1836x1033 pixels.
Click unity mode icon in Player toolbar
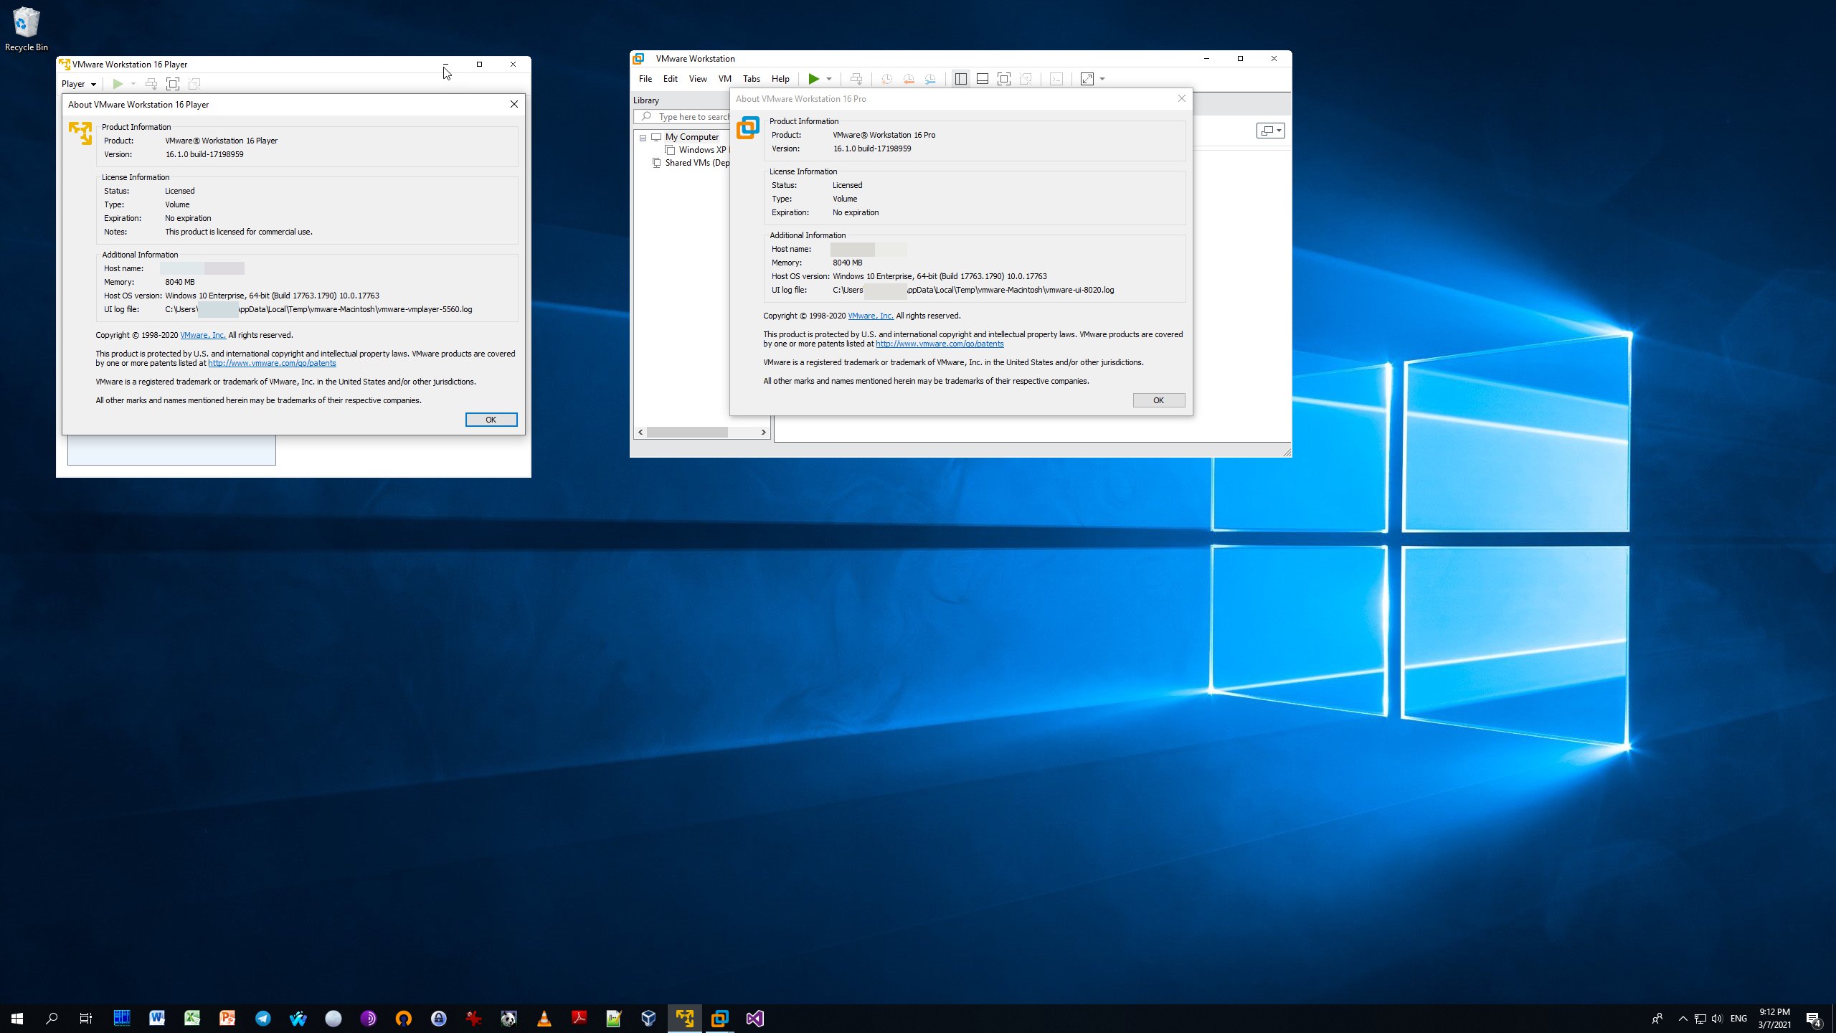194,84
